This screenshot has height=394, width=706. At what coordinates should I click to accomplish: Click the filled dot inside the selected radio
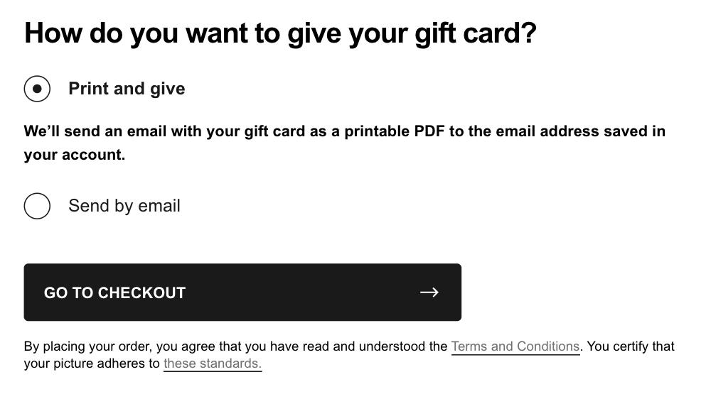tap(37, 89)
